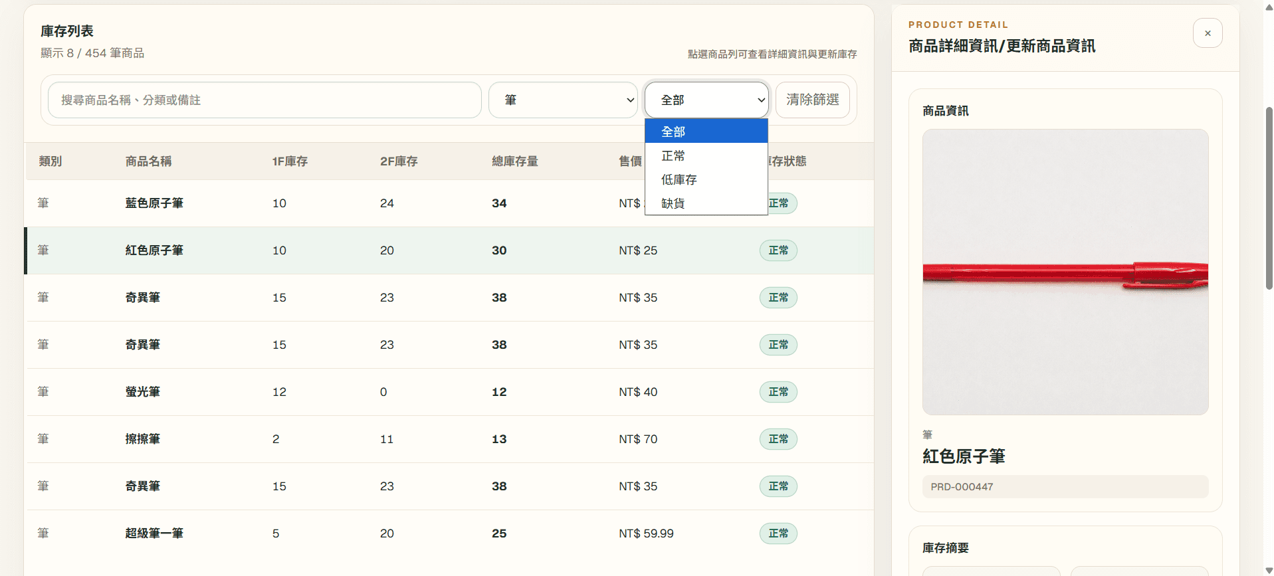The height and width of the screenshot is (576, 1274).
Task: Click the NT$ 70 price cell
Action: click(x=638, y=439)
